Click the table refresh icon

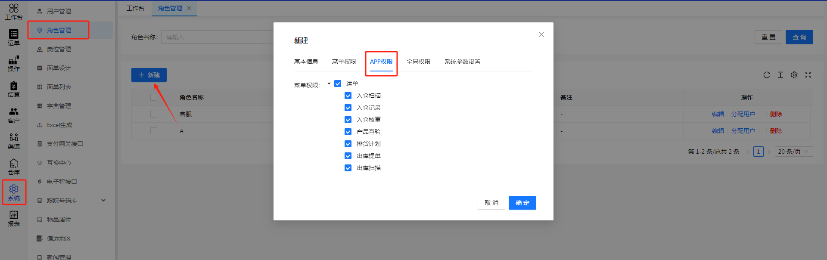tap(767, 75)
